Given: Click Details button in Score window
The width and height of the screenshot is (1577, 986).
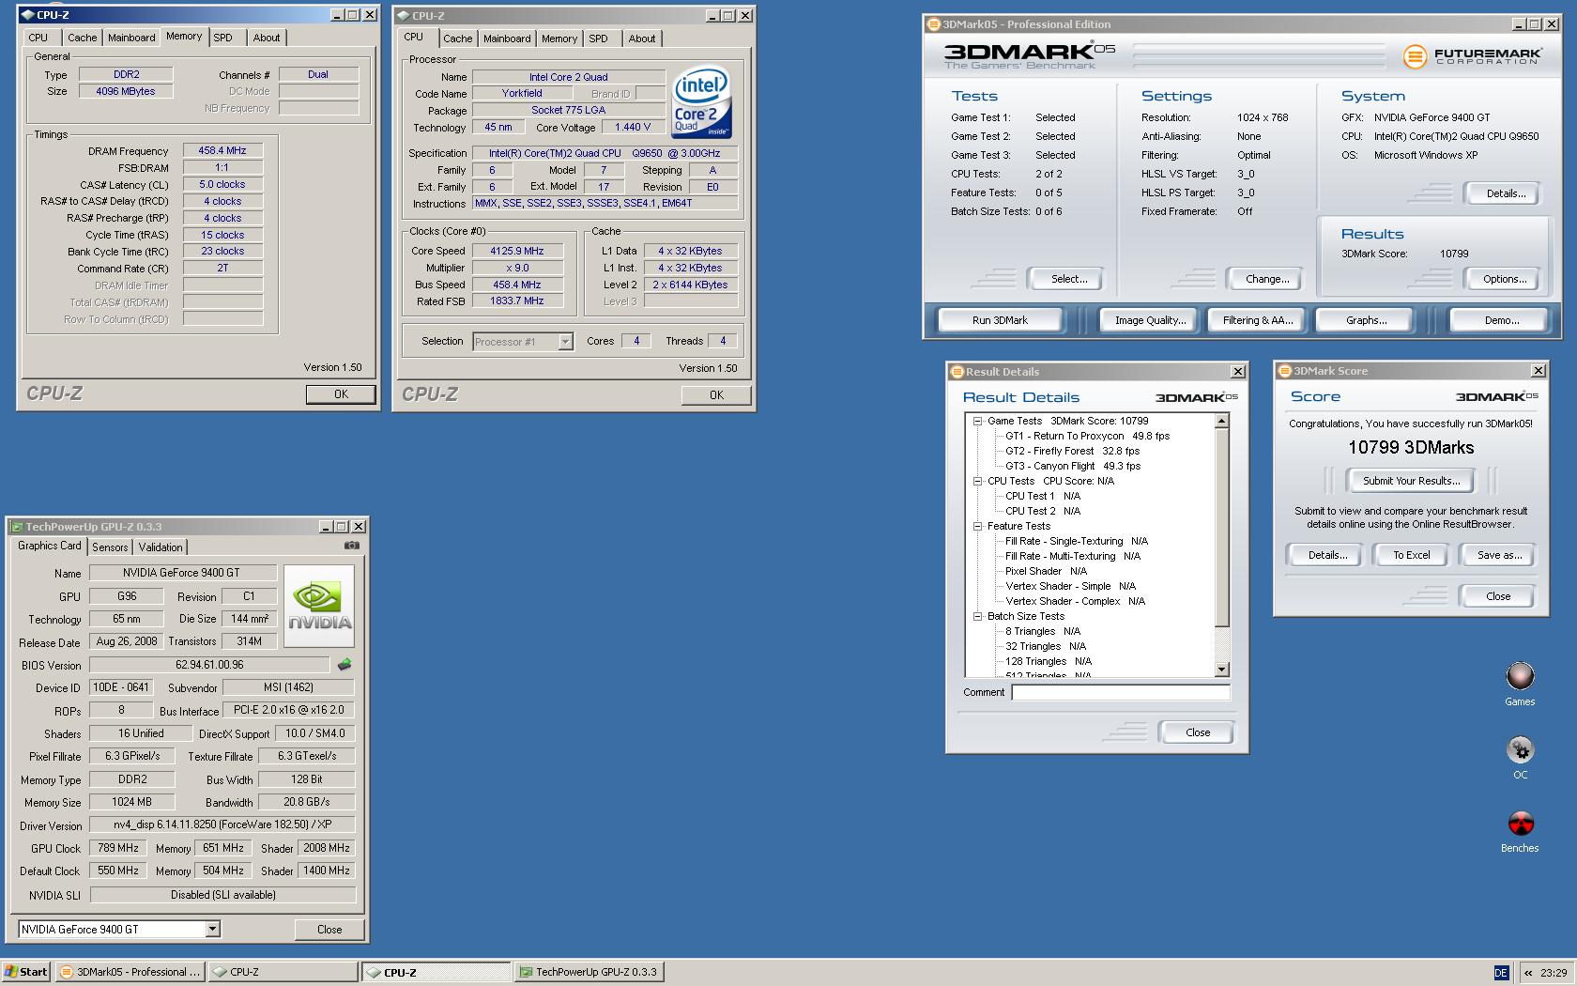Looking at the screenshot, I should pyautogui.click(x=1327, y=555).
